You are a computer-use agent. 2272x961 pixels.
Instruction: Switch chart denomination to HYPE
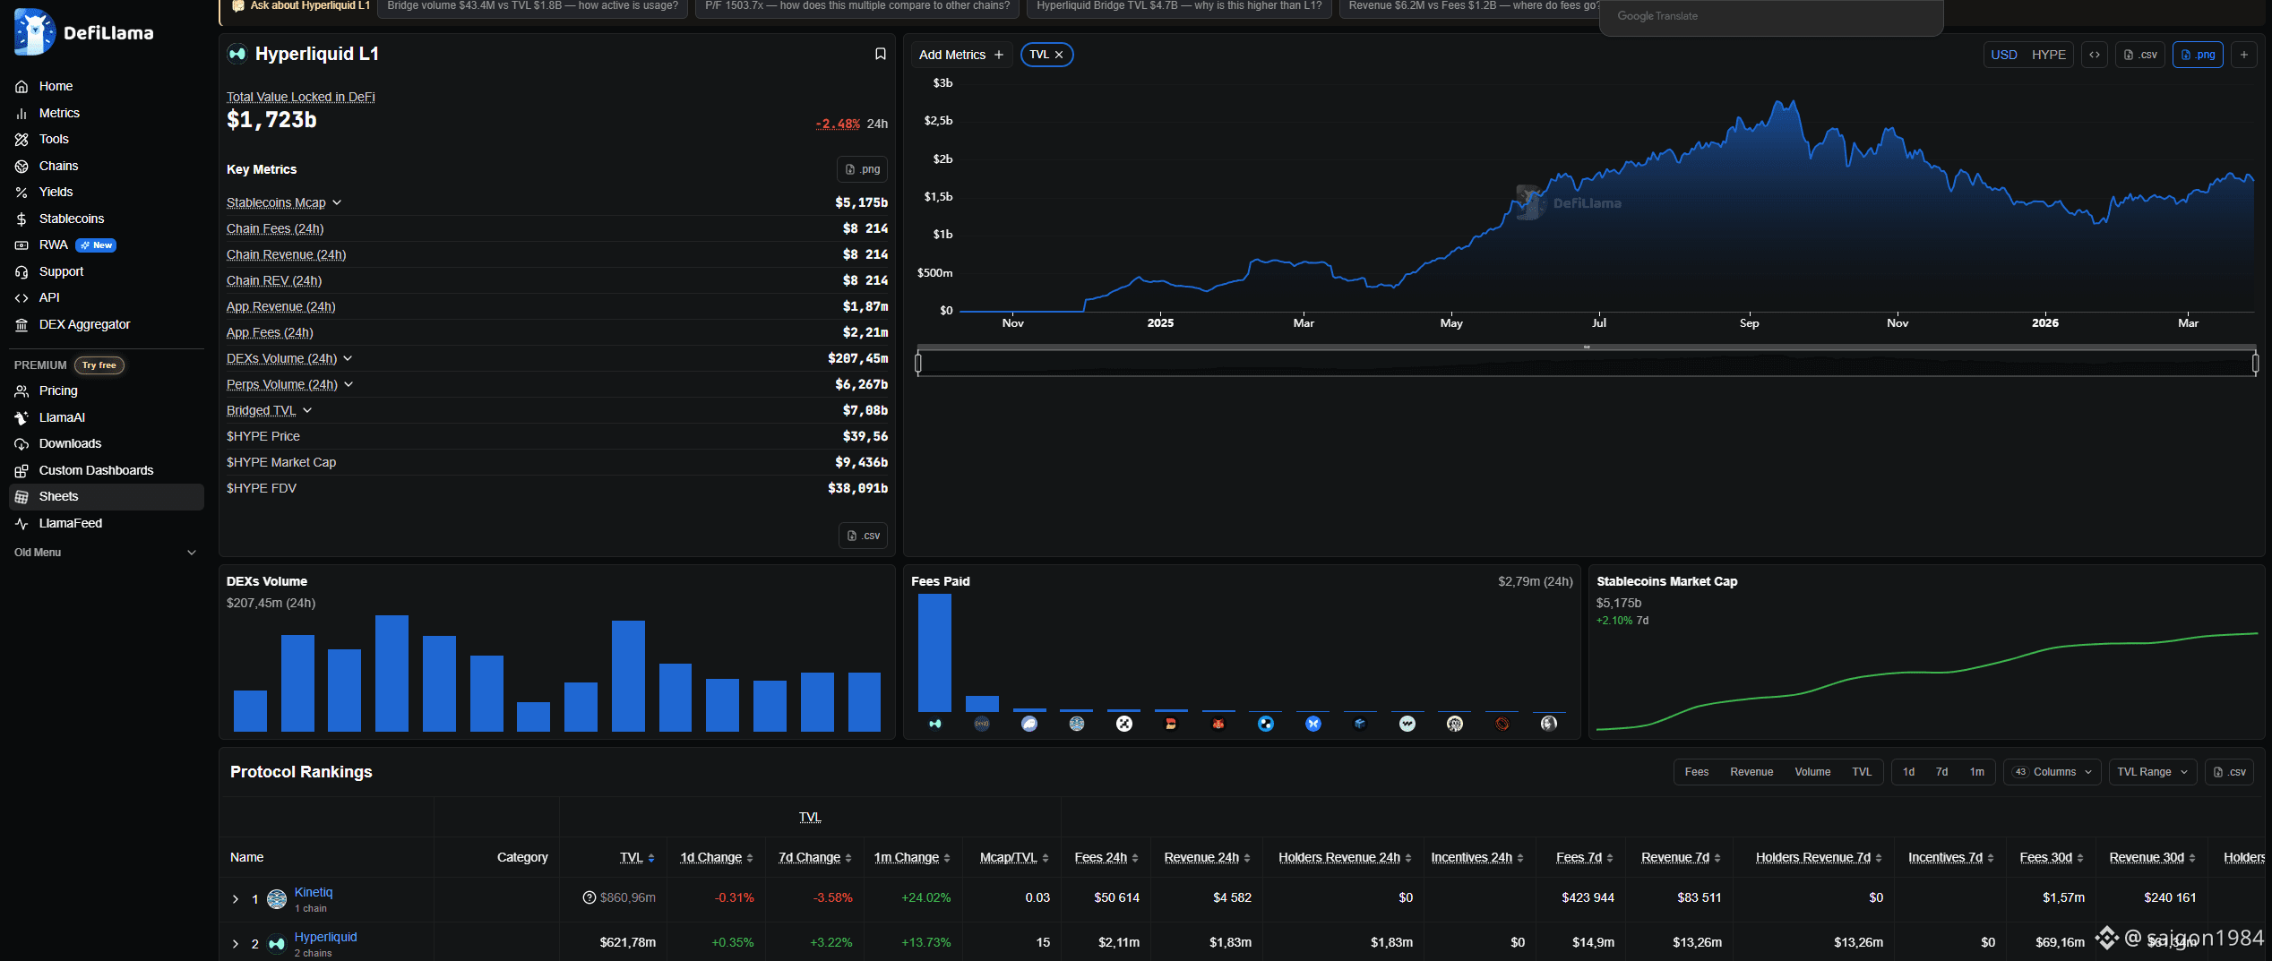(2048, 55)
